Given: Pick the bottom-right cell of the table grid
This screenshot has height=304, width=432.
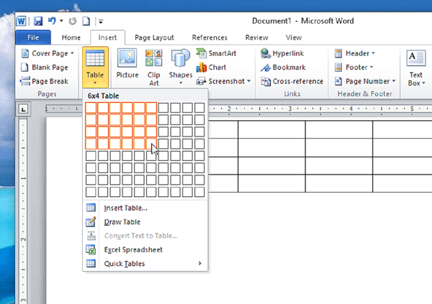Looking at the screenshot, I should point(199,192).
